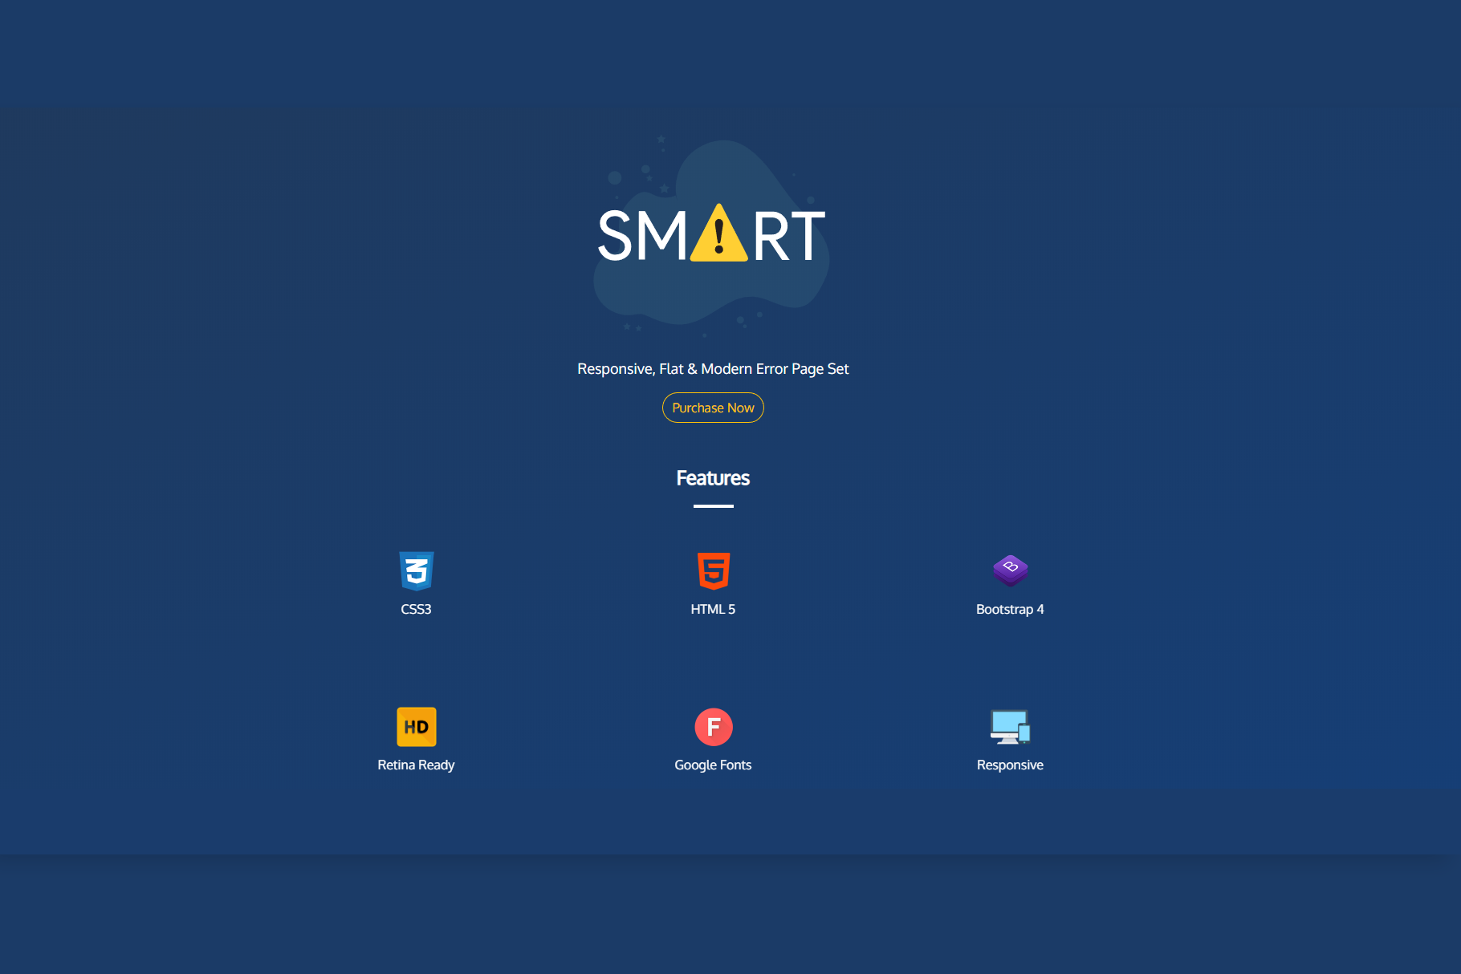Image resolution: width=1461 pixels, height=974 pixels.
Task: Click the white underline below Features
Action: (713, 506)
